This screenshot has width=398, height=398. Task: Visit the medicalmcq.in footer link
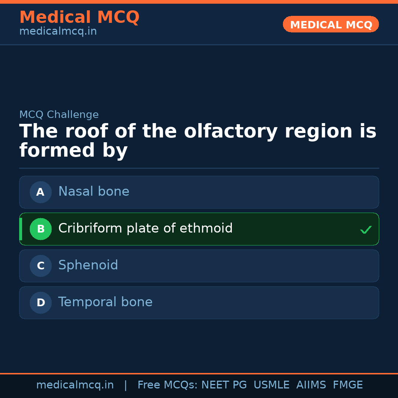click(x=75, y=384)
